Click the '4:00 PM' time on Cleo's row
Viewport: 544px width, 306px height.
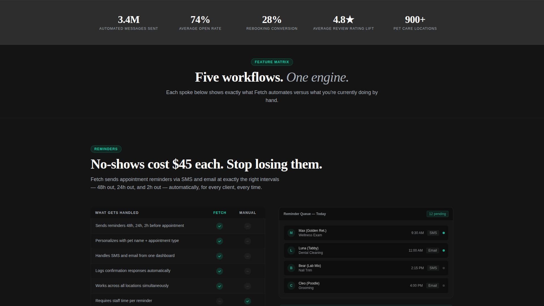pos(416,286)
